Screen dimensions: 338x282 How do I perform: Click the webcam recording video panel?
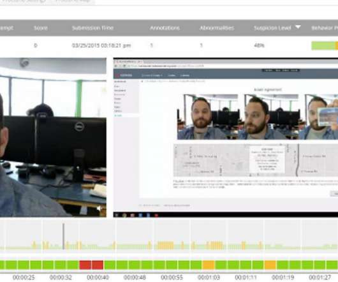(53, 137)
